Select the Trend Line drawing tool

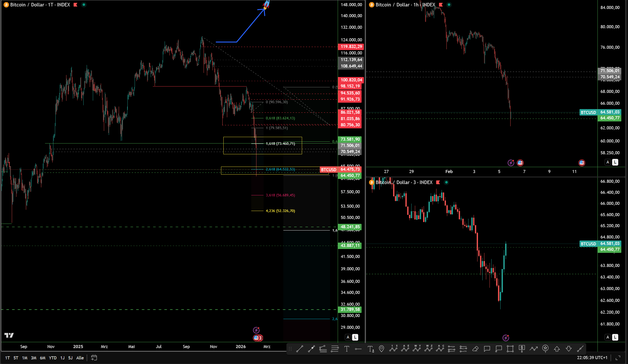[300, 349]
